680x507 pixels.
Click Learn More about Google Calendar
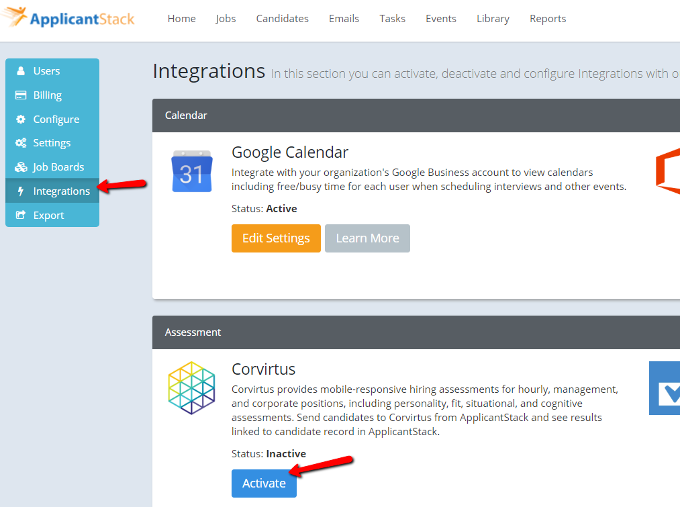[x=367, y=238]
